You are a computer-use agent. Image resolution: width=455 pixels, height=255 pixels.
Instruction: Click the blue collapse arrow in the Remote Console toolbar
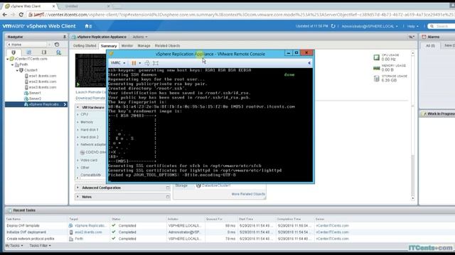tap(309, 63)
